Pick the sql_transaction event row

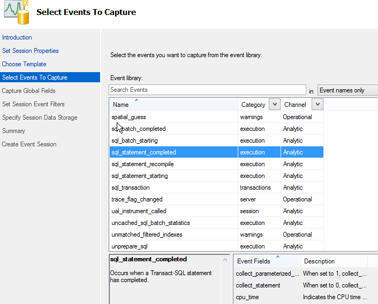tap(131, 188)
